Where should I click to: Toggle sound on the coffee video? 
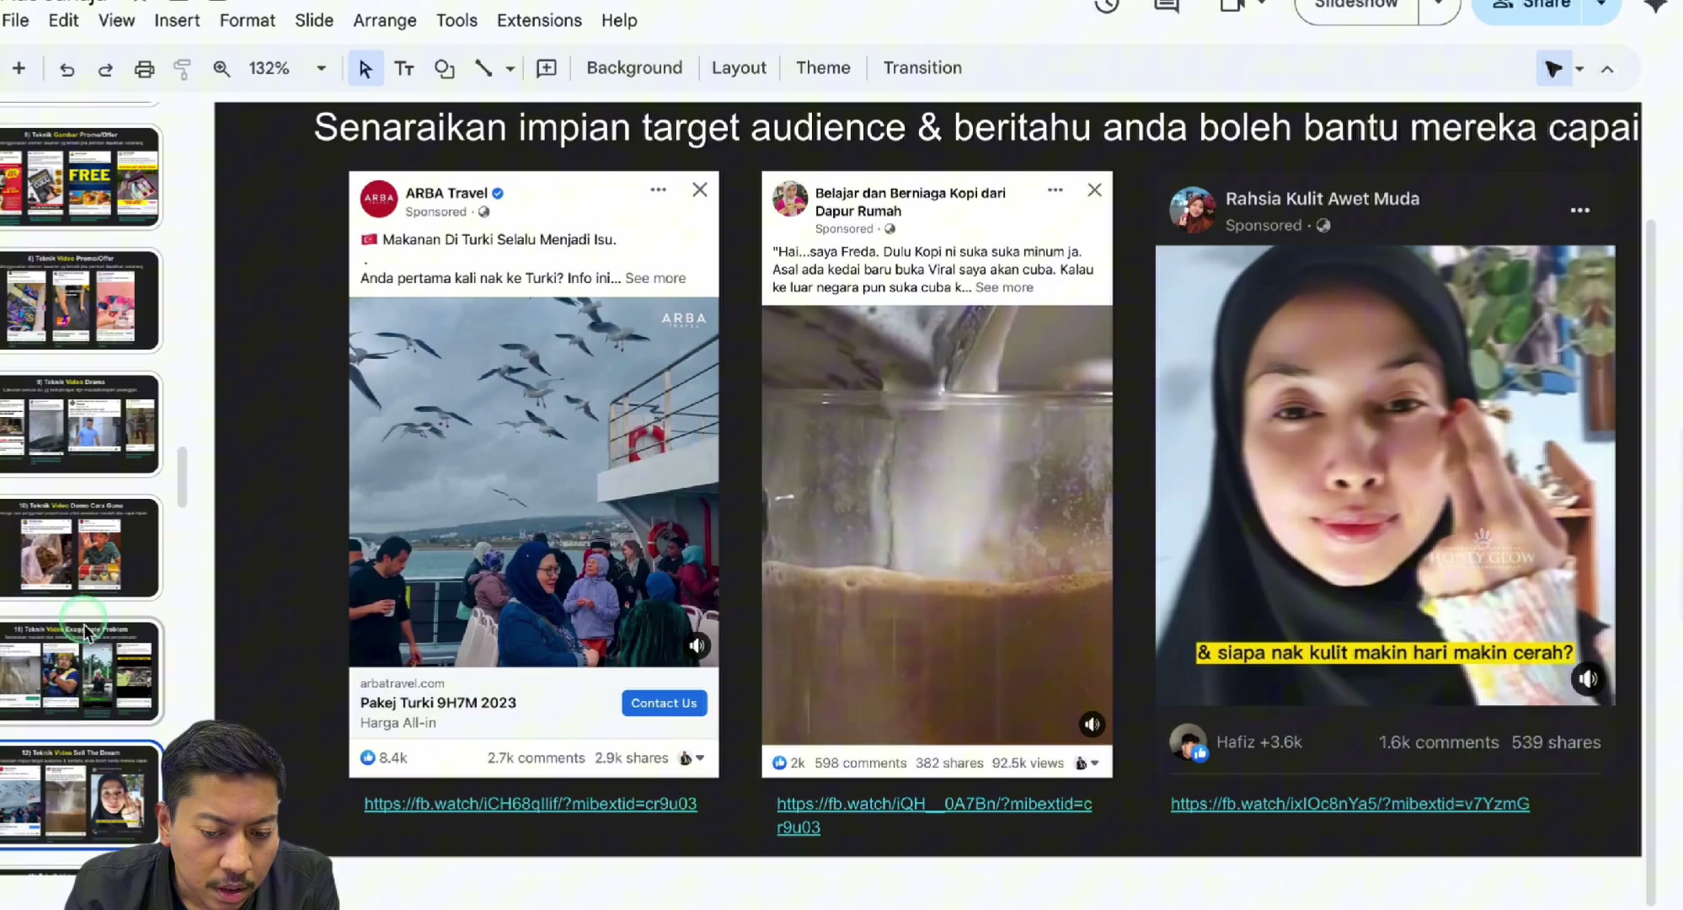pos(1092,724)
